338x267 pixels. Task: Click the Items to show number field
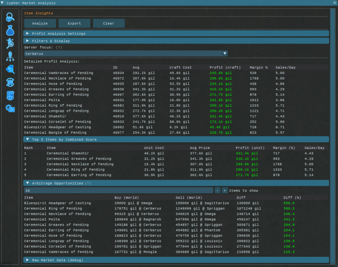click(118, 190)
